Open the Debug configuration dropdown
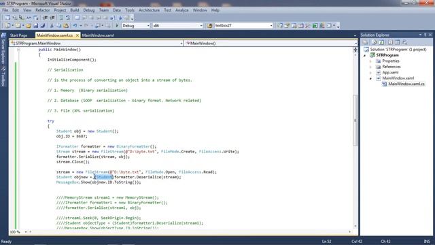Viewport: 435px width, 245px height. pyautogui.click(x=148, y=26)
